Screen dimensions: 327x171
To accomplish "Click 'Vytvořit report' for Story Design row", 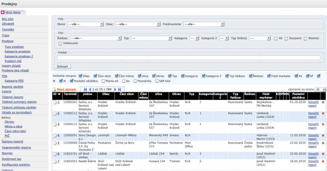I will [x=313, y=137].
